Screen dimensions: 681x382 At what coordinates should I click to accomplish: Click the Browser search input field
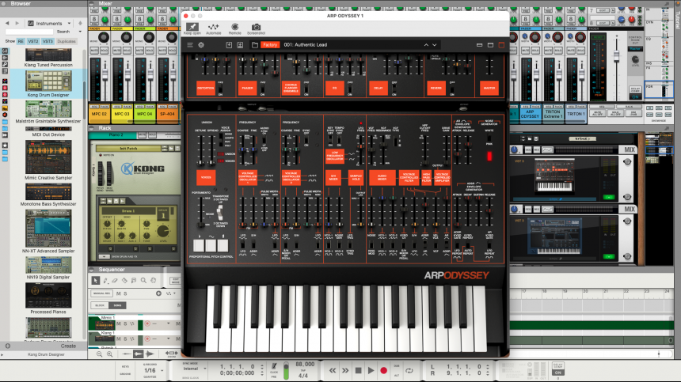click(29, 32)
